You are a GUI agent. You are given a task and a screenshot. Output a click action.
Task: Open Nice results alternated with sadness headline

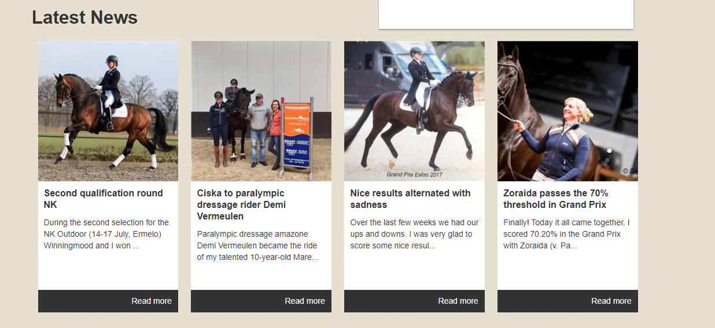click(410, 199)
